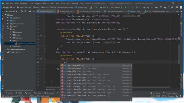Image resolution: width=184 pixels, height=103 pixels.
Task: Fold the loadButton listener block at line 38
Action: coord(45,29)
